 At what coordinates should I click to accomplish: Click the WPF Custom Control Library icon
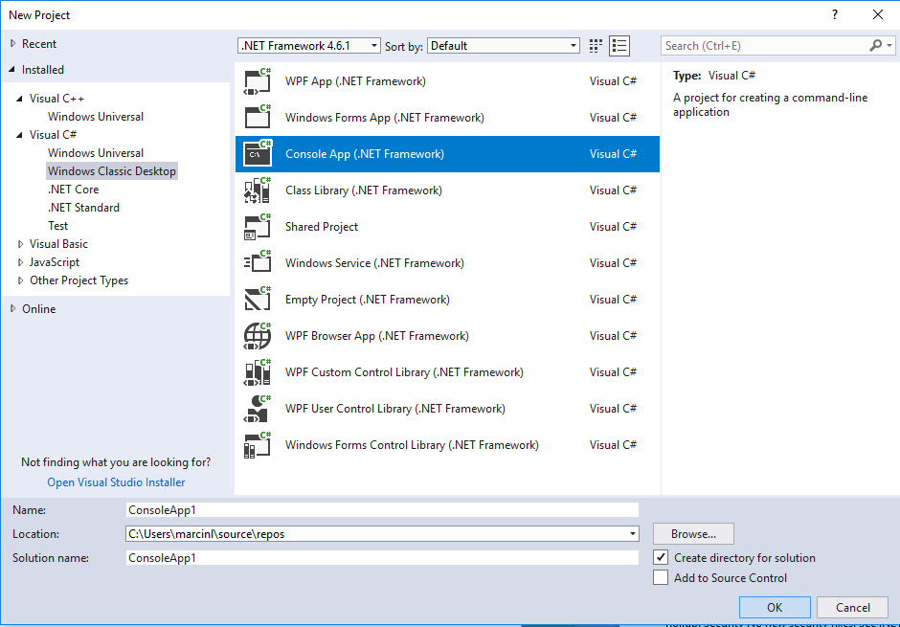point(258,372)
